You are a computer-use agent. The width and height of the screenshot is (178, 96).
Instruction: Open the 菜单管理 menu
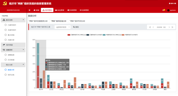point(84,10)
